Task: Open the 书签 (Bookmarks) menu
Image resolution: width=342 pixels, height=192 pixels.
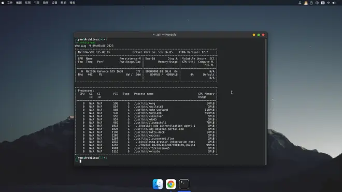Action: (37, 3)
